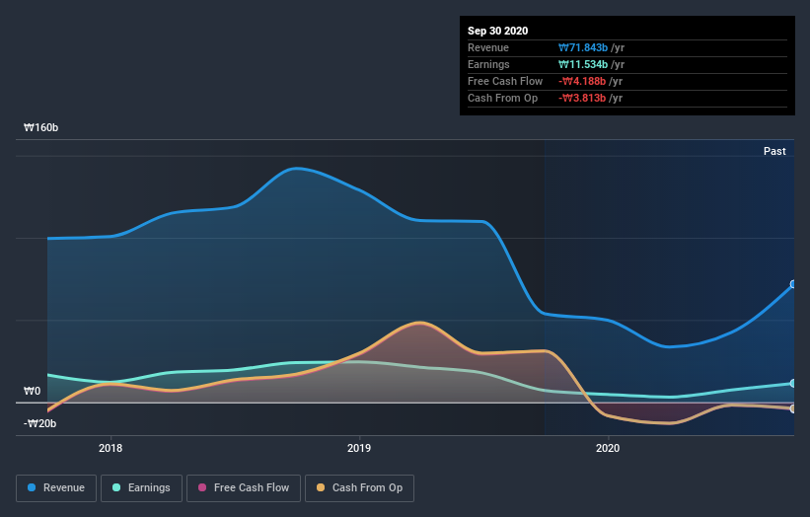Click the Cash From Op label in tooltip
The height and width of the screenshot is (517, 810).
502,98
